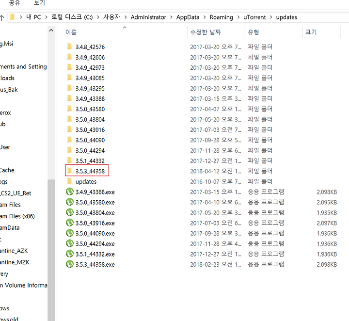Click folder icon of 3.5.0_43804
Viewport: 349px width, 321px height.
(69, 119)
